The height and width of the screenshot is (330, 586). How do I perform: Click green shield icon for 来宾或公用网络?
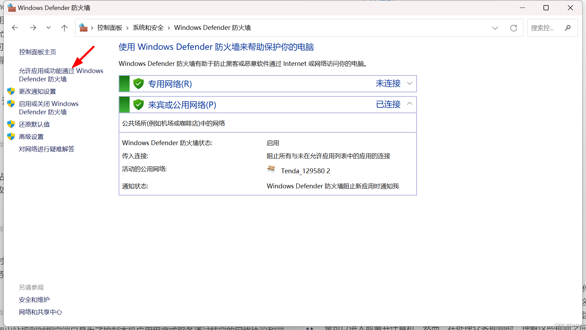pos(139,104)
